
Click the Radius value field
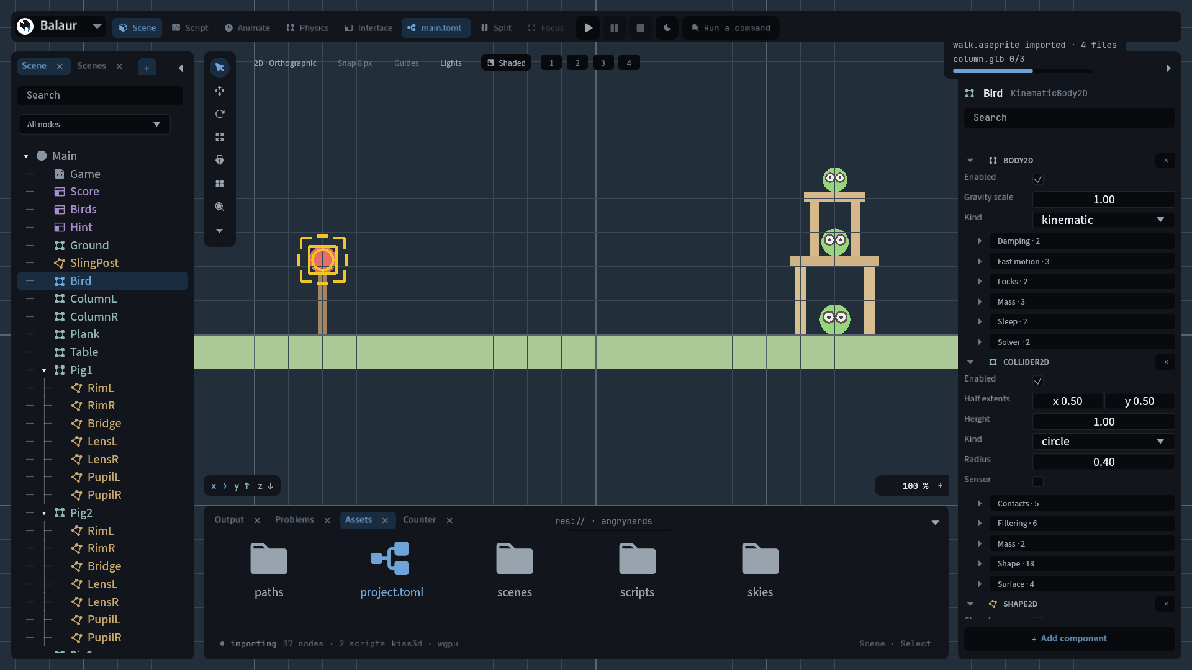point(1103,462)
